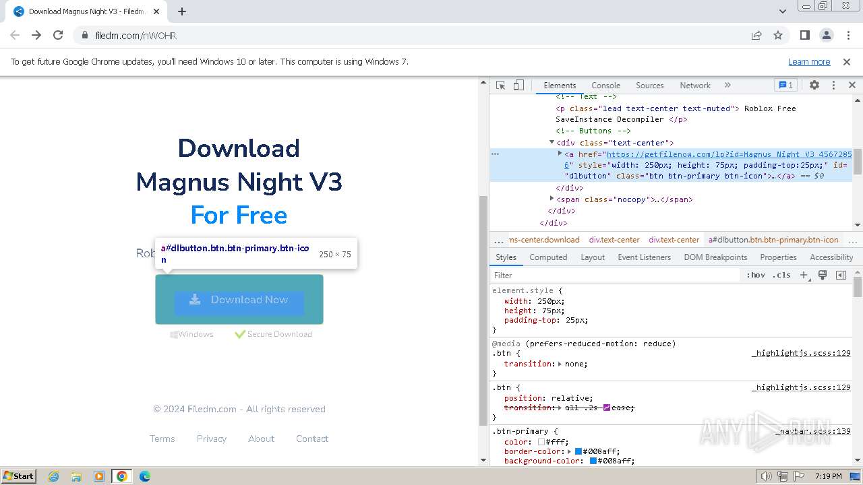The height and width of the screenshot is (485, 863).
Task: Open the Computed styles tab
Action: 548,257
